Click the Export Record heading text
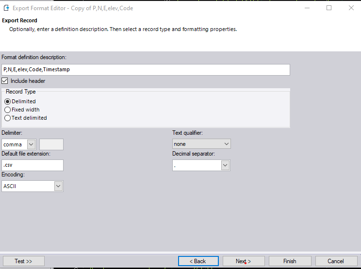 [19, 20]
